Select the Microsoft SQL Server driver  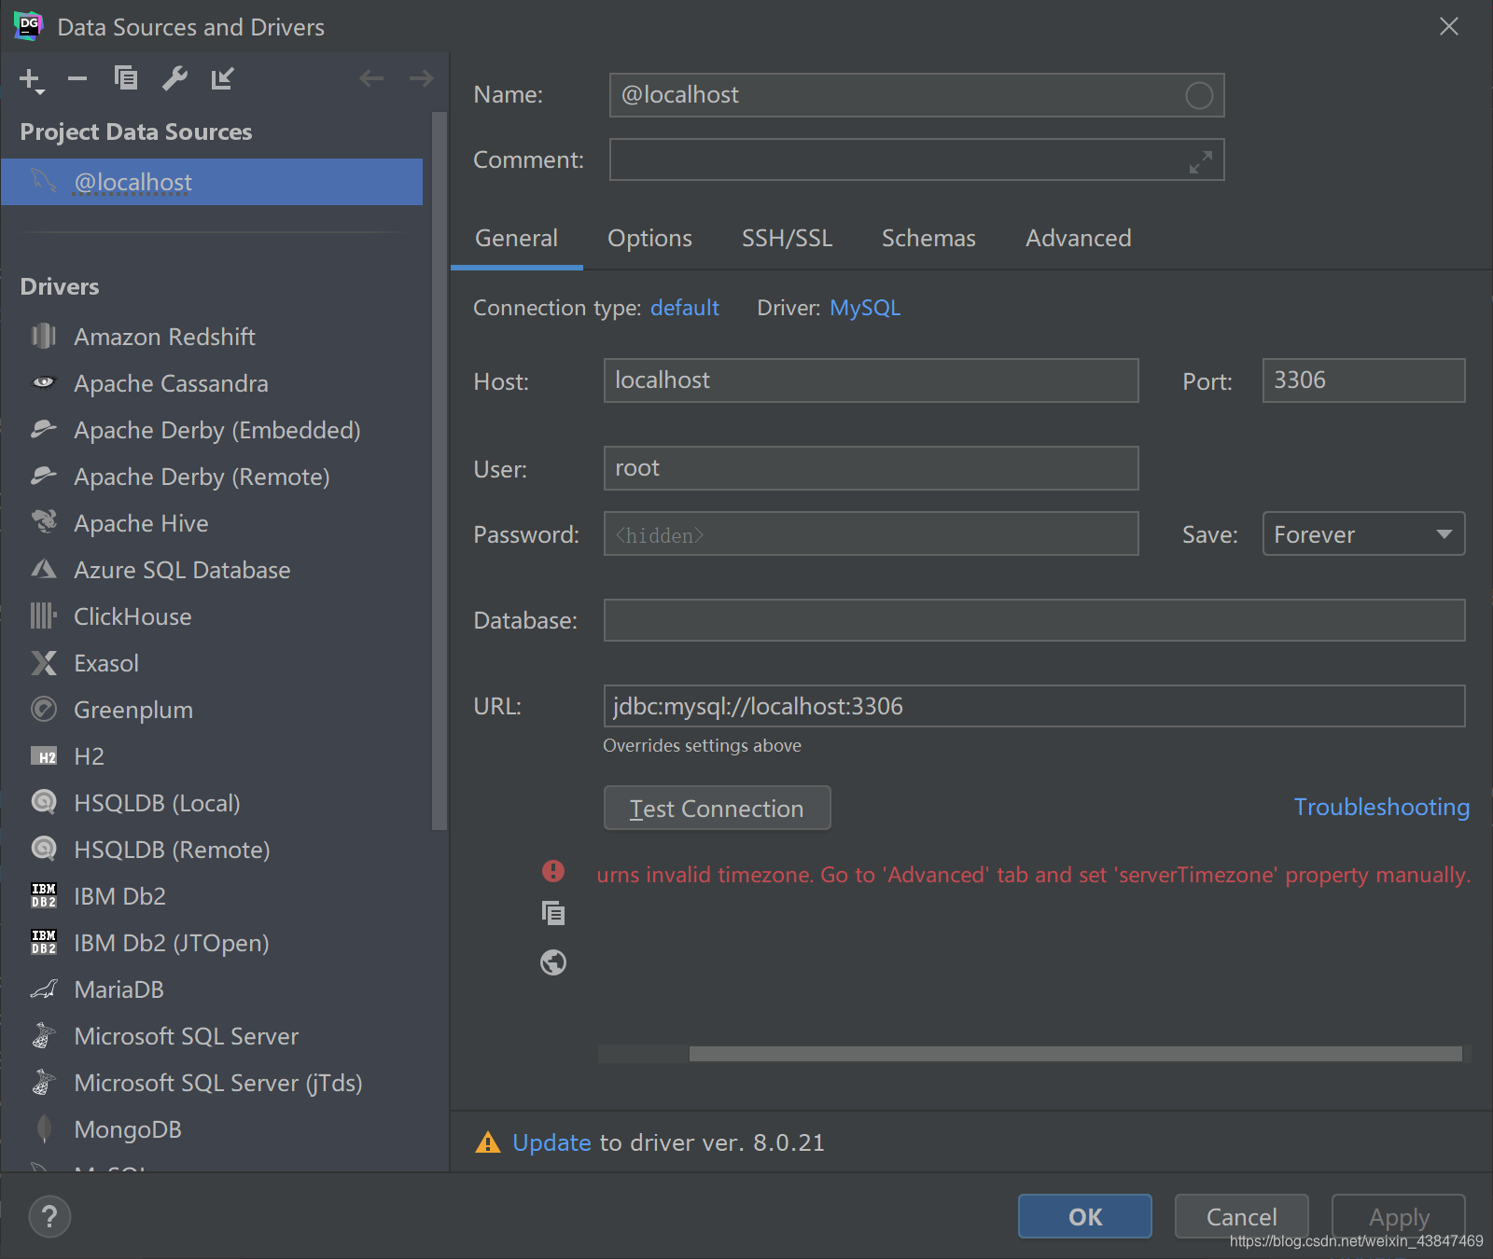coord(212,1036)
